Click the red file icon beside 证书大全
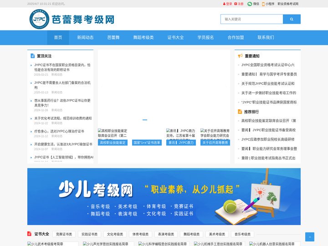The image size is (328, 246). tap(29, 234)
